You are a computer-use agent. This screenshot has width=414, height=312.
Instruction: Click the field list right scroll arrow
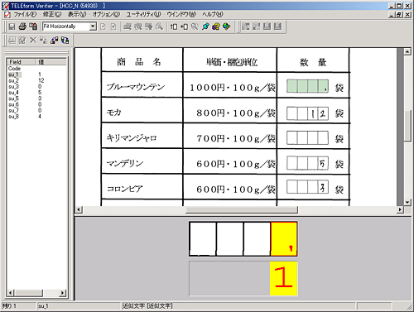coord(63,293)
